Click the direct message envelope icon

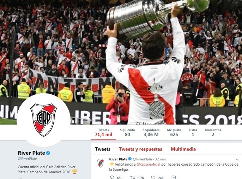174,178
